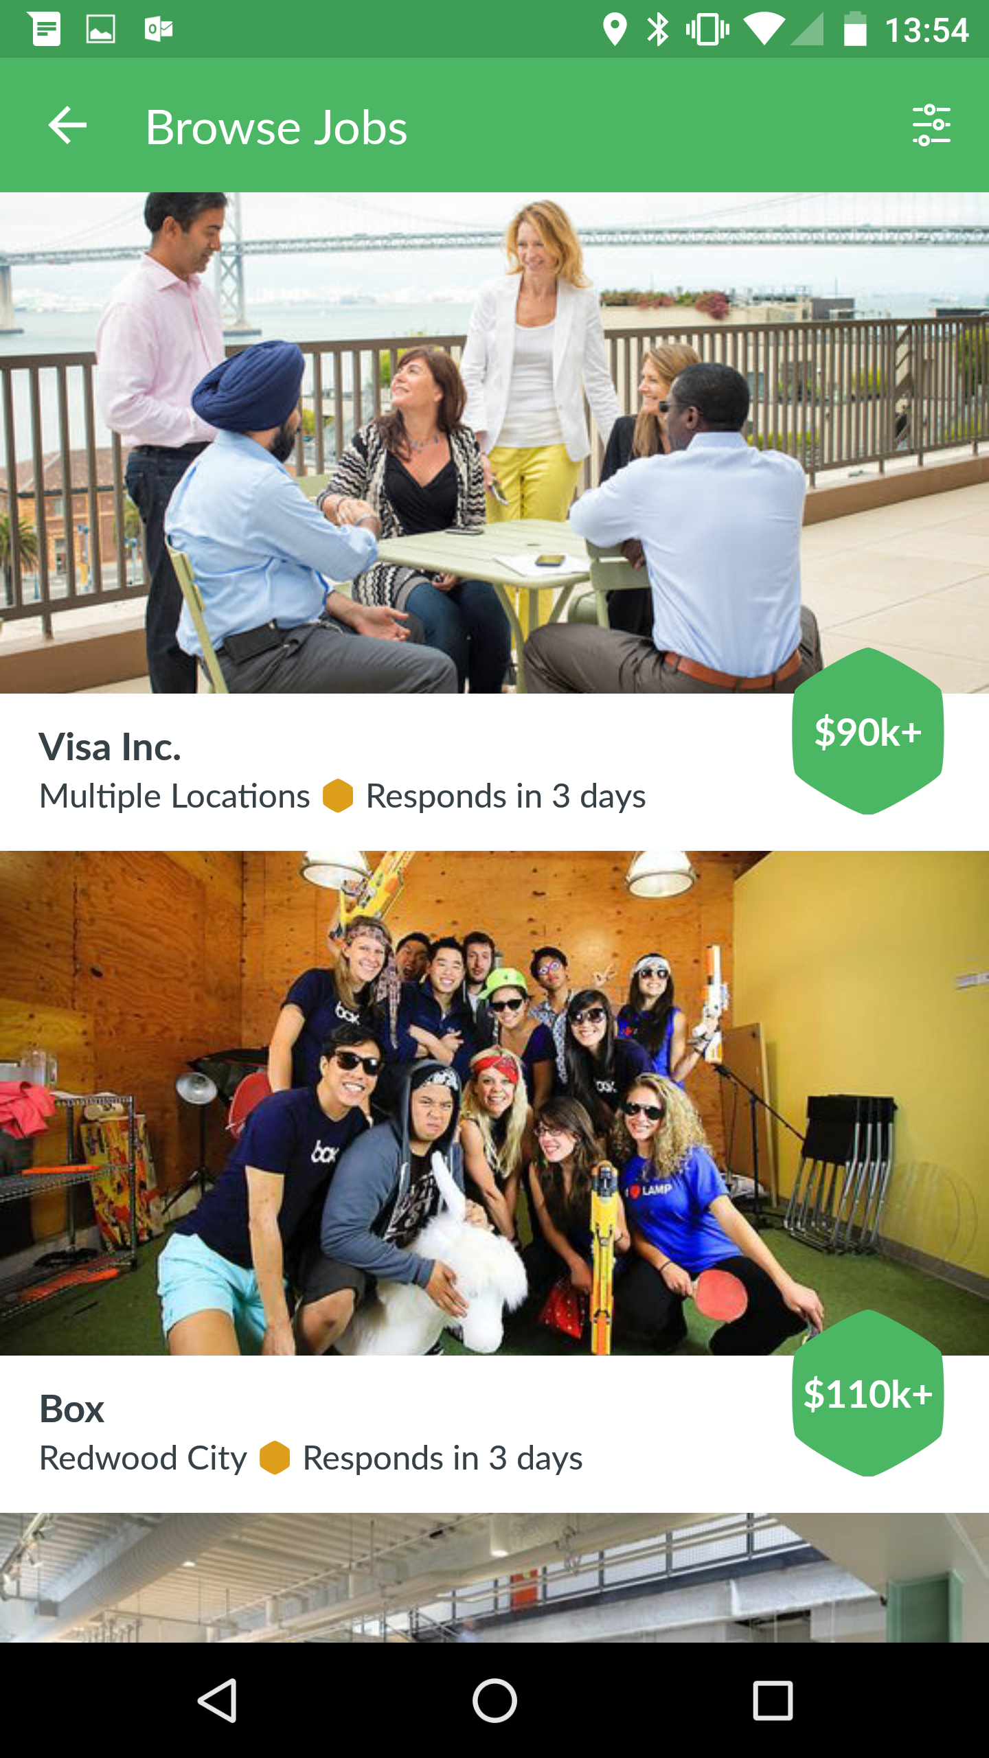Tap the $90k+ salary hexagon badge
This screenshot has width=989, height=1758.
click(x=867, y=731)
